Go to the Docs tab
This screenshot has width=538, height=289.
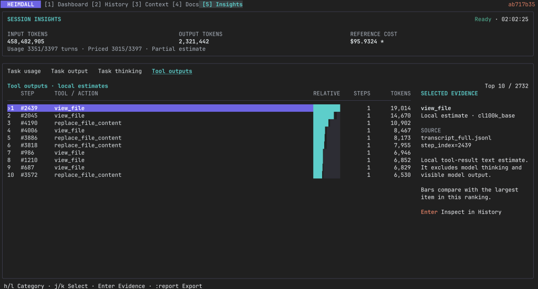coord(185,4)
